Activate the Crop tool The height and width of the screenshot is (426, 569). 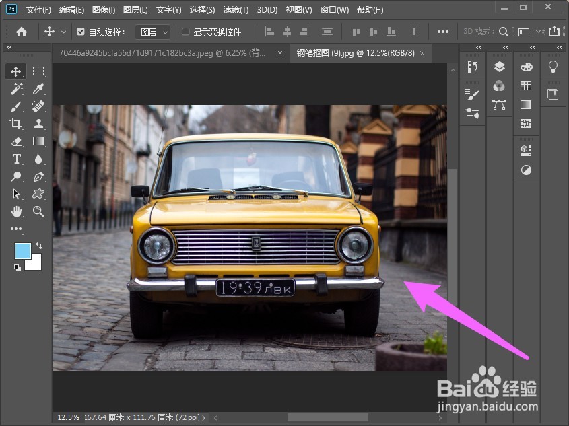point(16,124)
